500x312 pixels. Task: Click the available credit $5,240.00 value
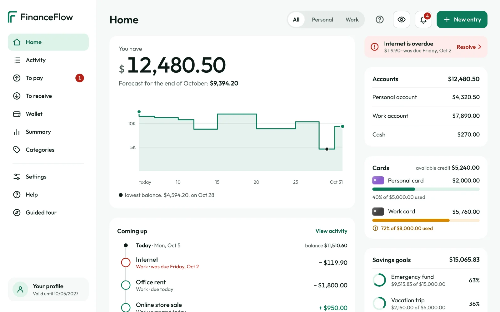pos(466,168)
